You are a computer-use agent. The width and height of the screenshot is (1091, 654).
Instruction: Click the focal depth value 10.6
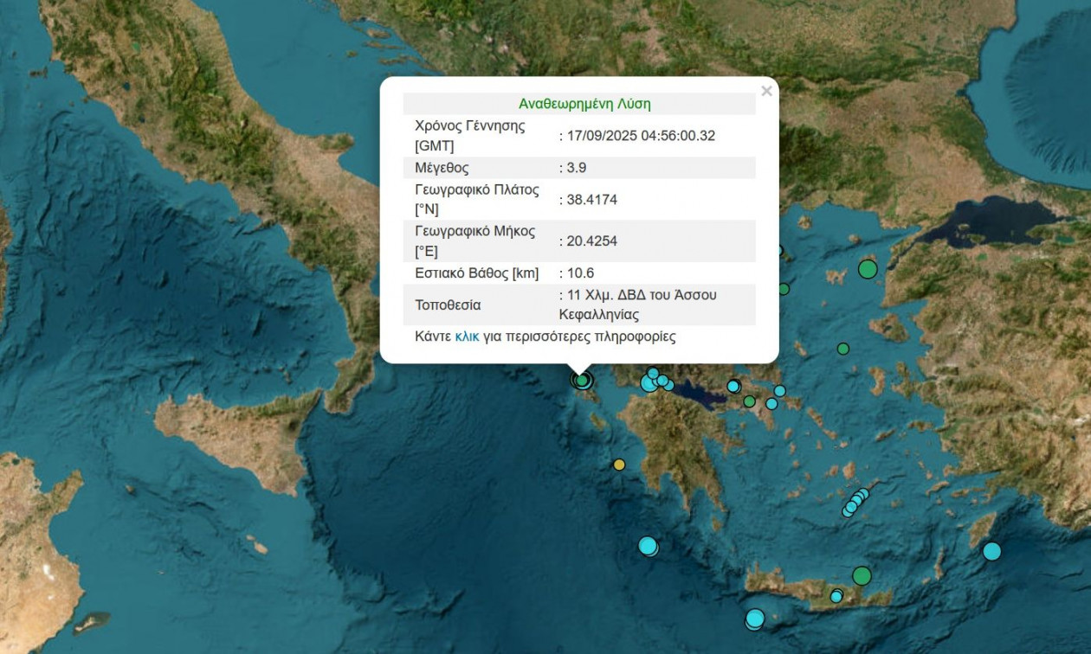pyautogui.click(x=579, y=273)
